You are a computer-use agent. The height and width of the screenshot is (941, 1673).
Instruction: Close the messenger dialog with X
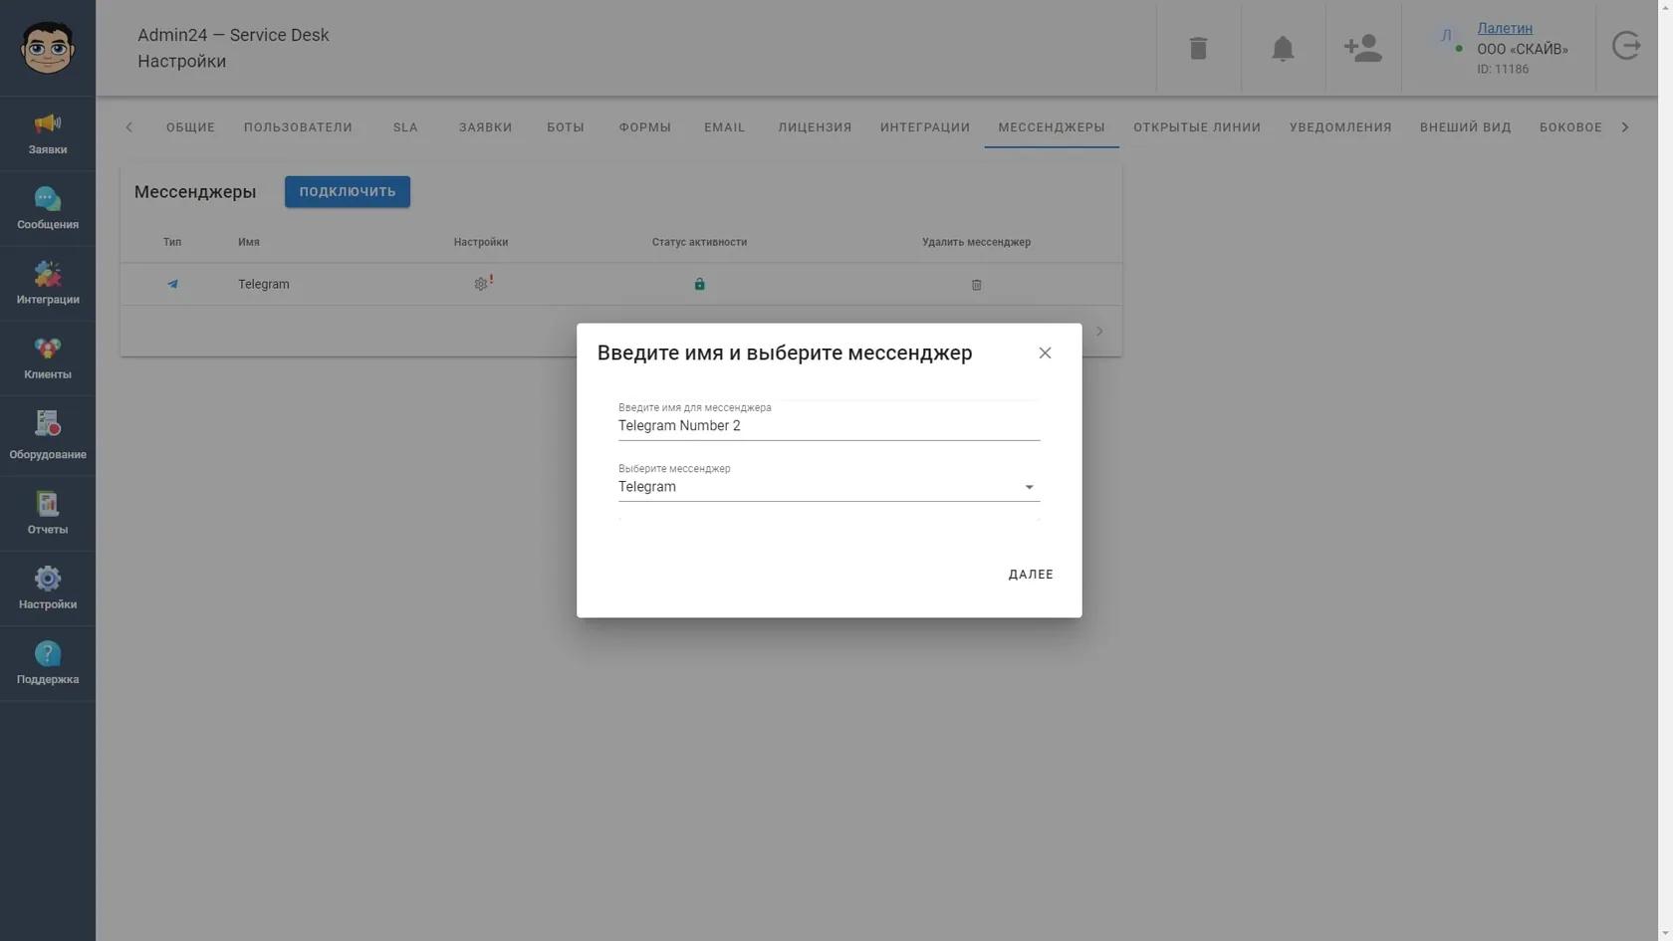pyautogui.click(x=1045, y=353)
